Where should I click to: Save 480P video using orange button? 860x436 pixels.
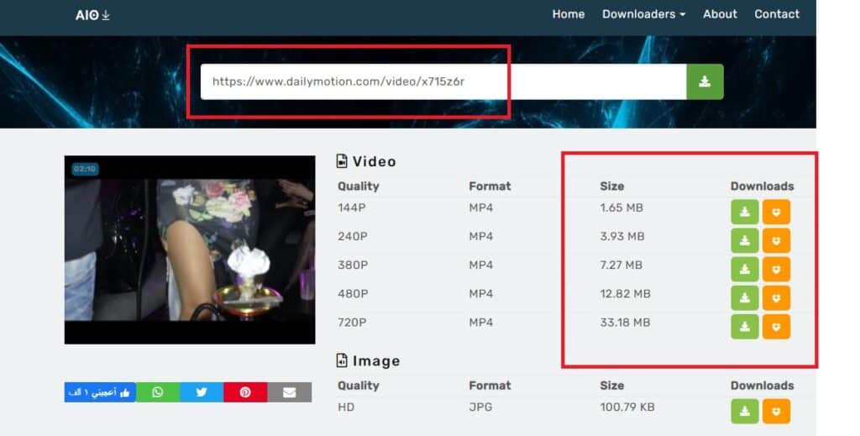776,297
